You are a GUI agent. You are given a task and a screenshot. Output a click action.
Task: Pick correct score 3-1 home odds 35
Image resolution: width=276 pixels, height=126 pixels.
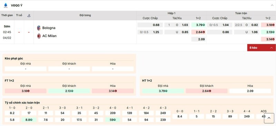click(x=79, y=113)
